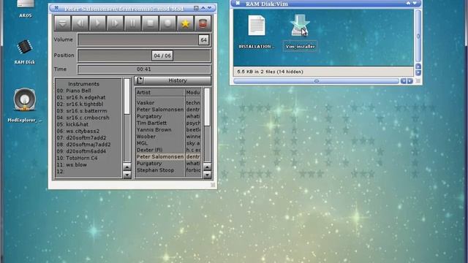468x263 pixels.
Task: Click the History list scroll-down arrow
Action: click(207, 175)
